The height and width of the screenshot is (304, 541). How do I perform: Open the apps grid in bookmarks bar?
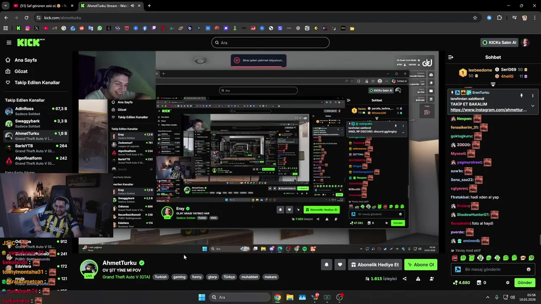click(5, 28)
